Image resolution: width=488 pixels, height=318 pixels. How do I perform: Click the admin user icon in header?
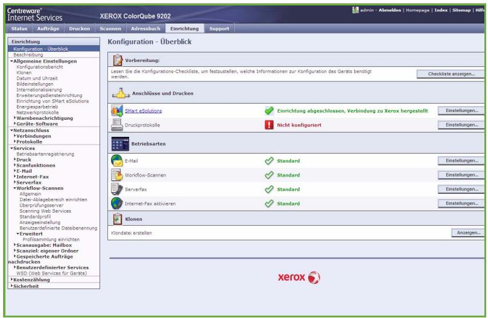point(355,10)
